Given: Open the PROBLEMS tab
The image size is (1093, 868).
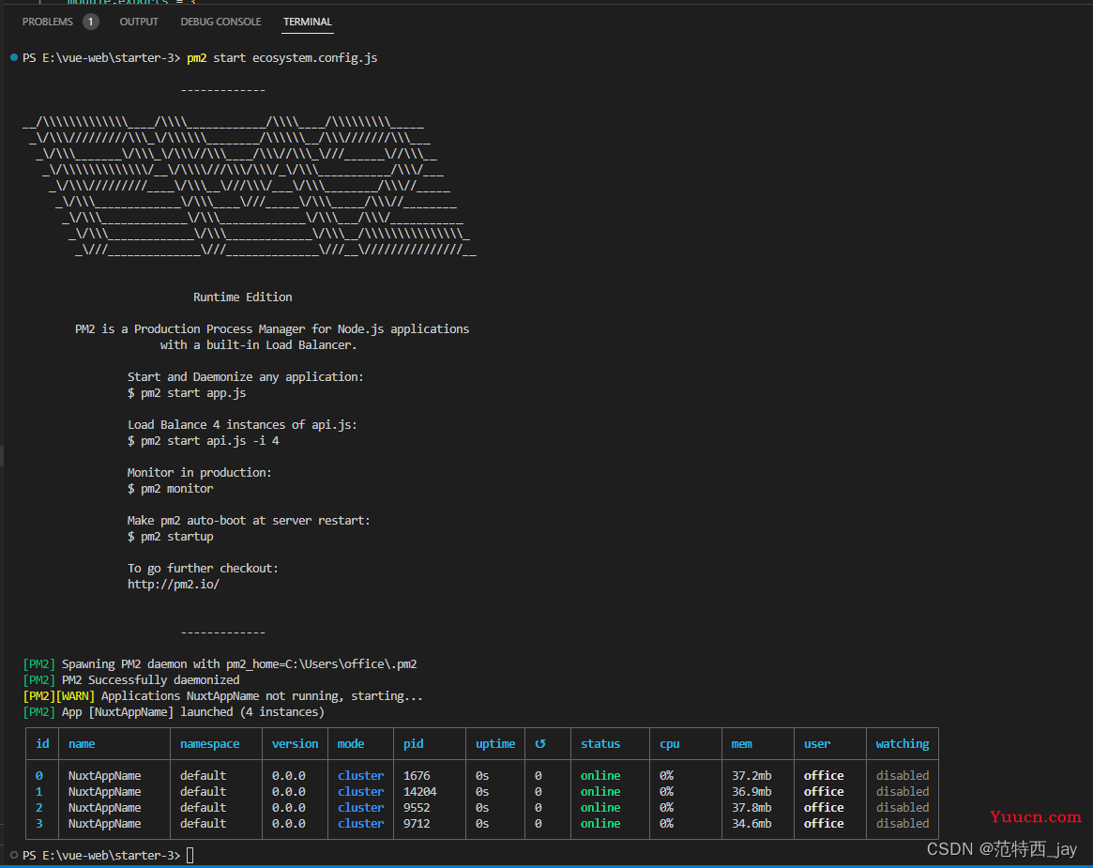Looking at the screenshot, I should (x=48, y=22).
